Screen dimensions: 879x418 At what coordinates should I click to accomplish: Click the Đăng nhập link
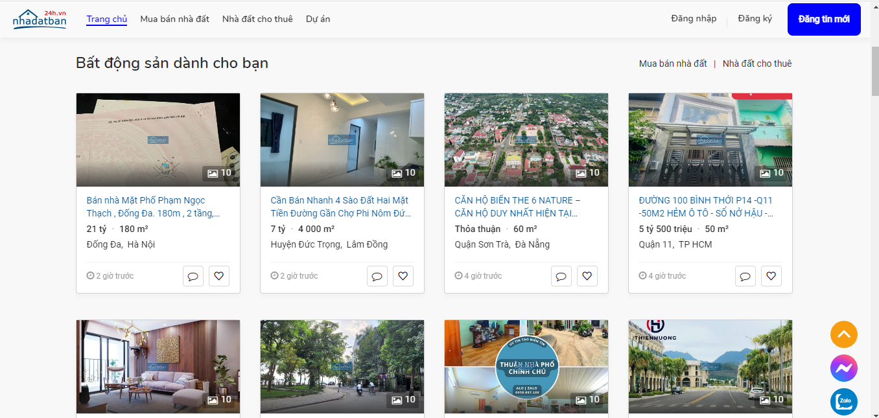pos(694,18)
